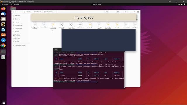The width and height of the screenshot is (187, 105).
Task: Click the volume icon in system tray
Action: pyautogui.click(x=182, y=4)
